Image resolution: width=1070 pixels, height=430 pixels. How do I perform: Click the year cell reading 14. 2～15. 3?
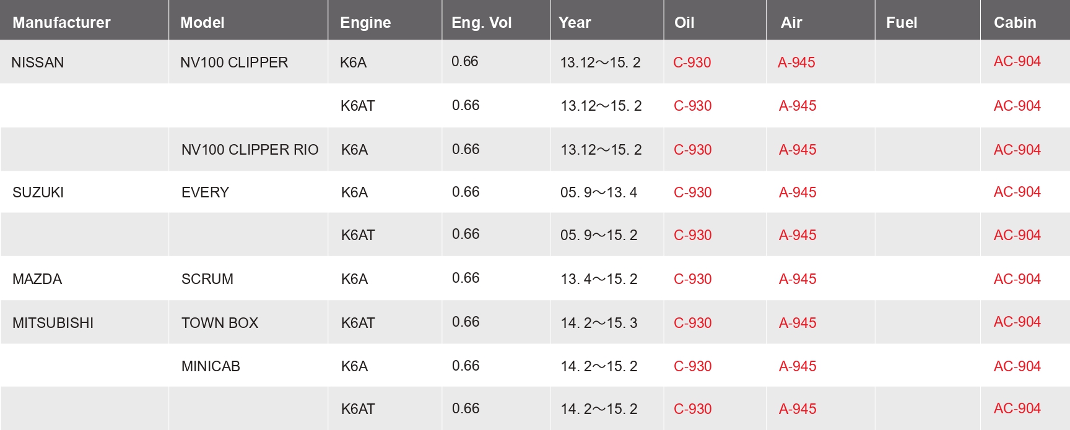tap(598, 323)
